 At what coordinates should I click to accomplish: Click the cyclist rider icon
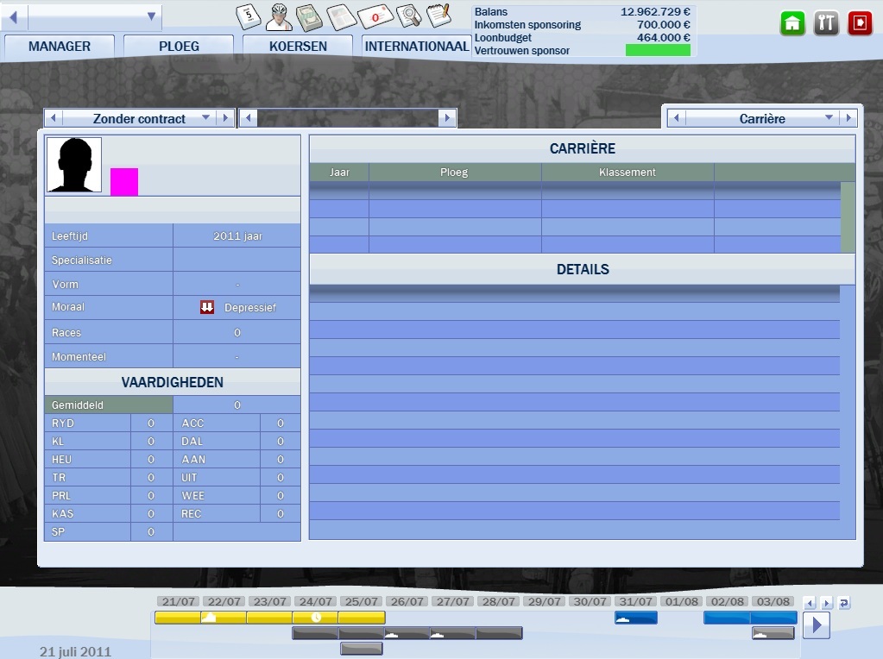coord(280,16)
